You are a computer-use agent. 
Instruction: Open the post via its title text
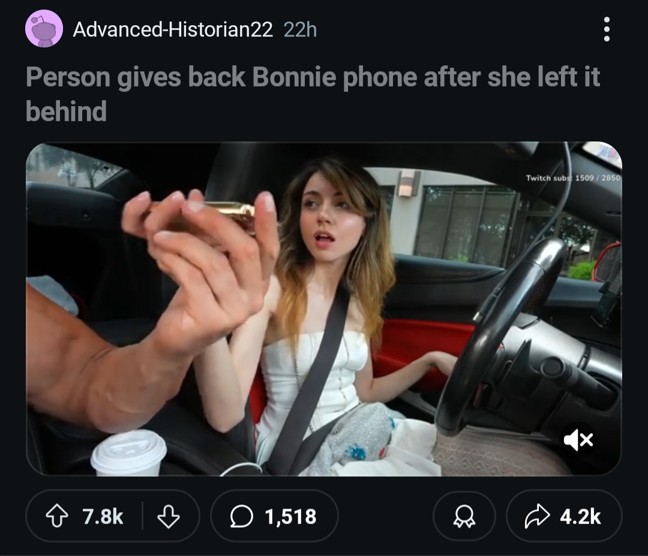[x=313, y=94]
